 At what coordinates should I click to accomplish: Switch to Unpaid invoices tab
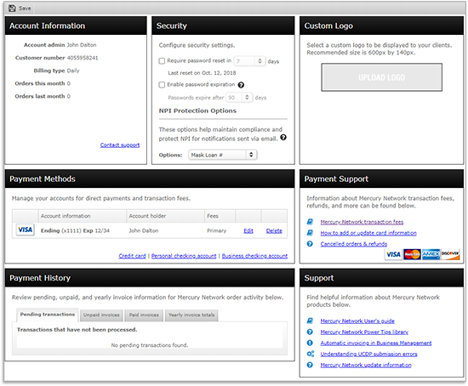click(x=101, y=315)
